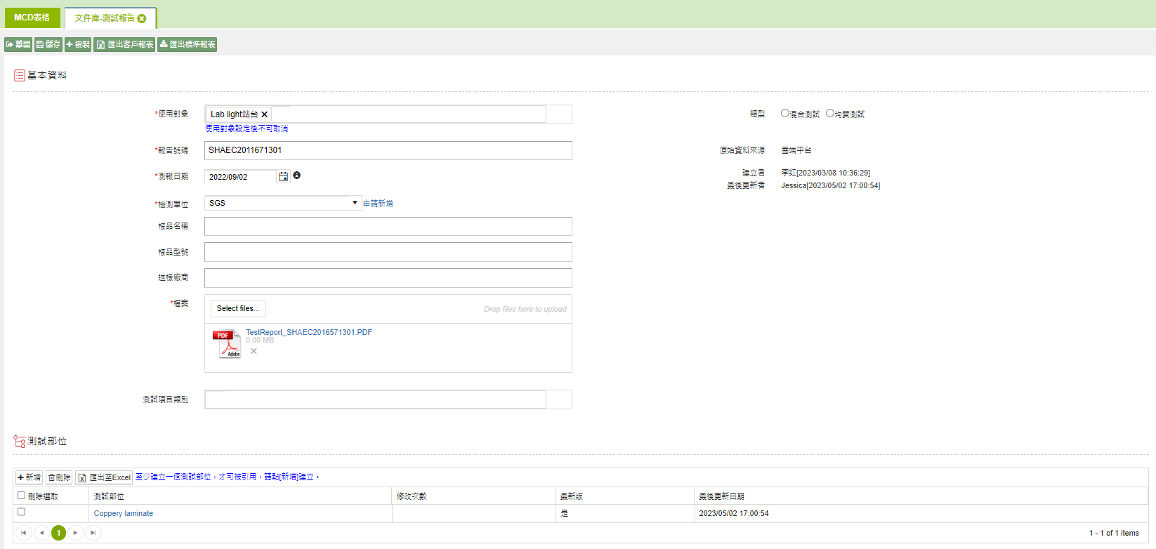Click the 使用對象 multiselect field

(388, 114)
